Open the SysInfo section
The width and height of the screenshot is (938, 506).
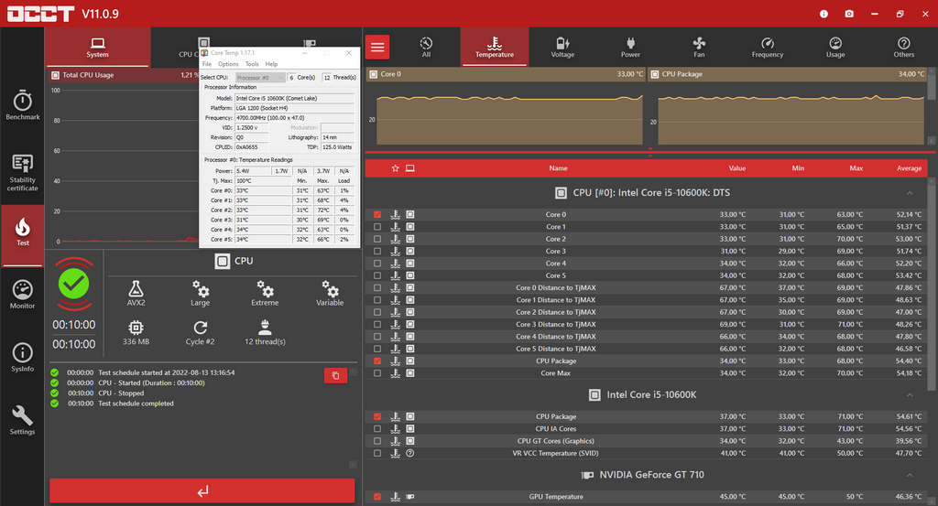23,358
